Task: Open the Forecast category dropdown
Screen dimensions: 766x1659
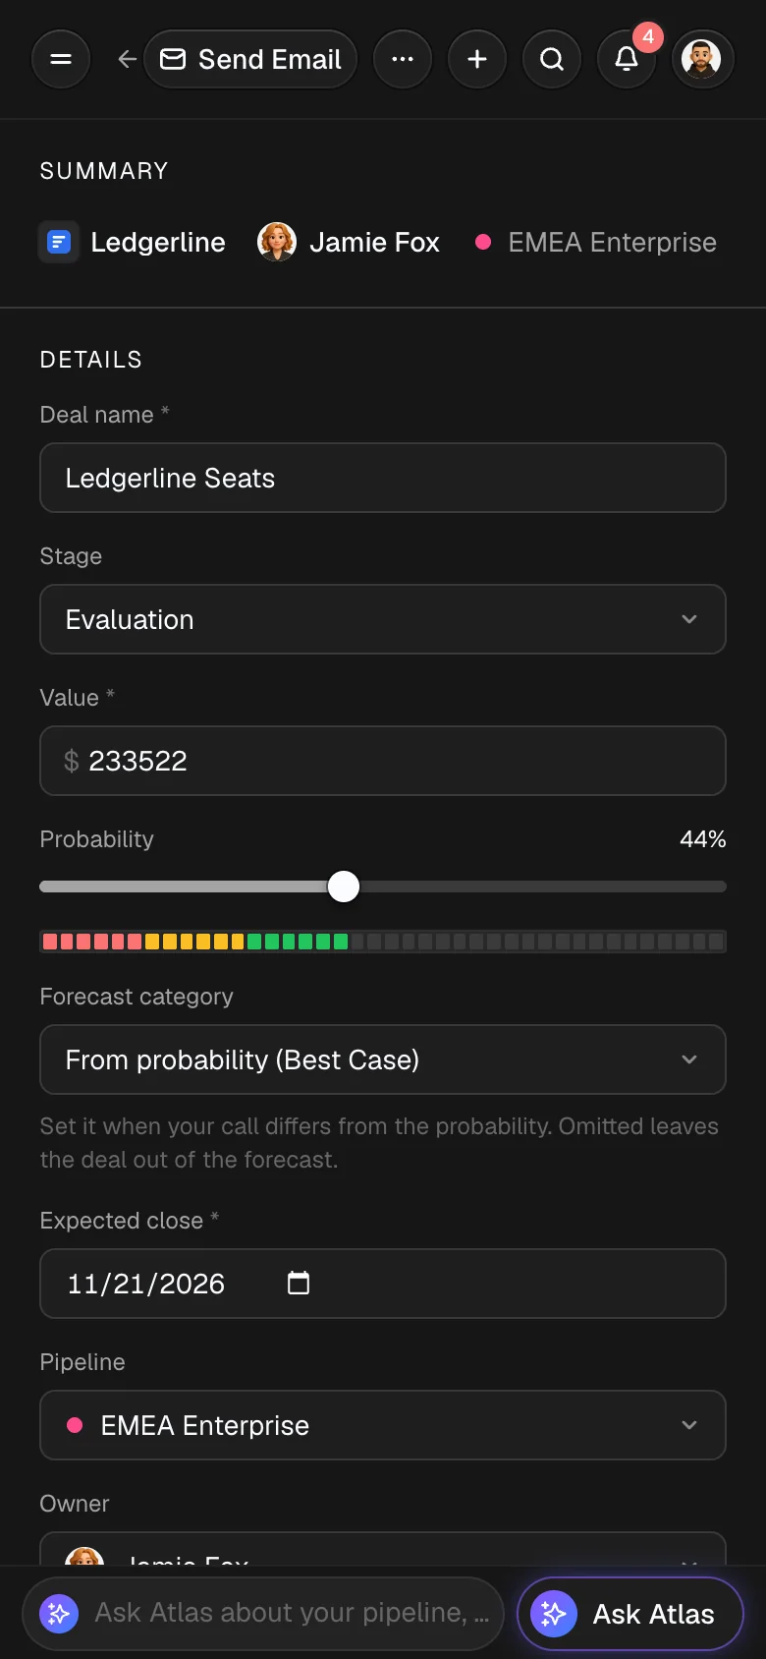Action: pos(383,1059)
